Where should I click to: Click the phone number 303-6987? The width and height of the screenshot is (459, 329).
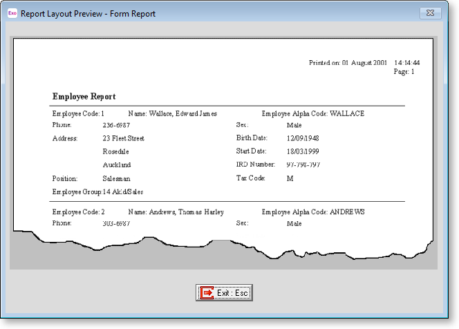(116, 224)
